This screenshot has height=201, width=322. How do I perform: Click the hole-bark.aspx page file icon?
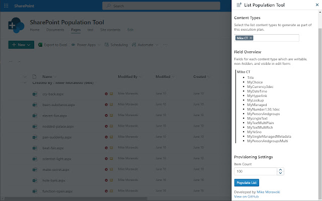(35, 180)
